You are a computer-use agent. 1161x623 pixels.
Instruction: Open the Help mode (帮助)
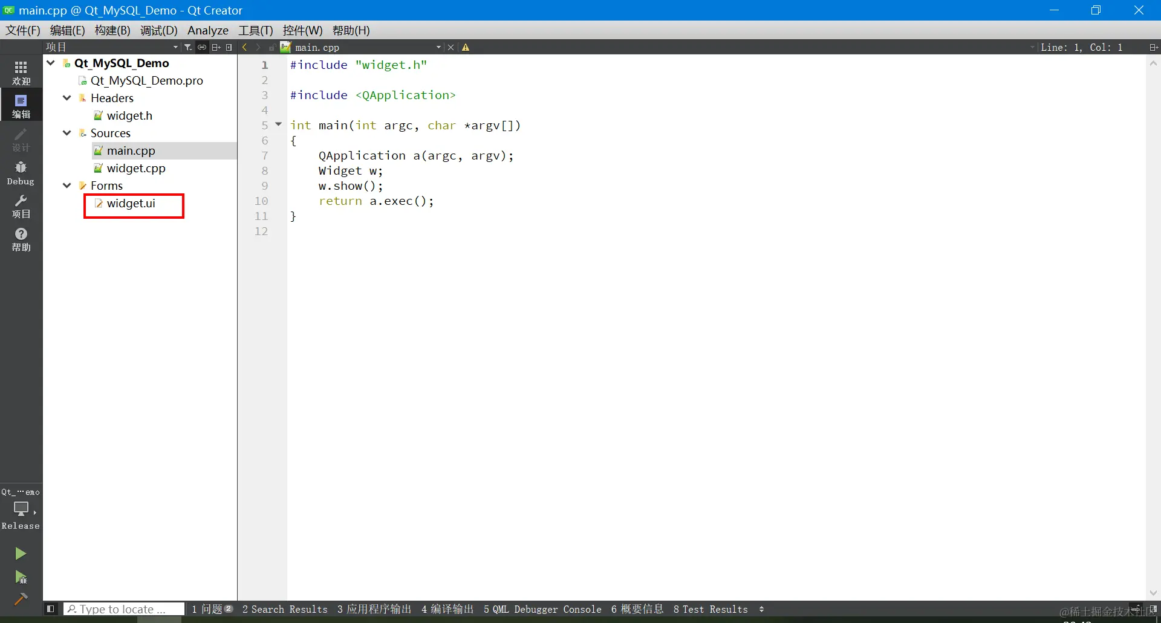click(21, 239)
